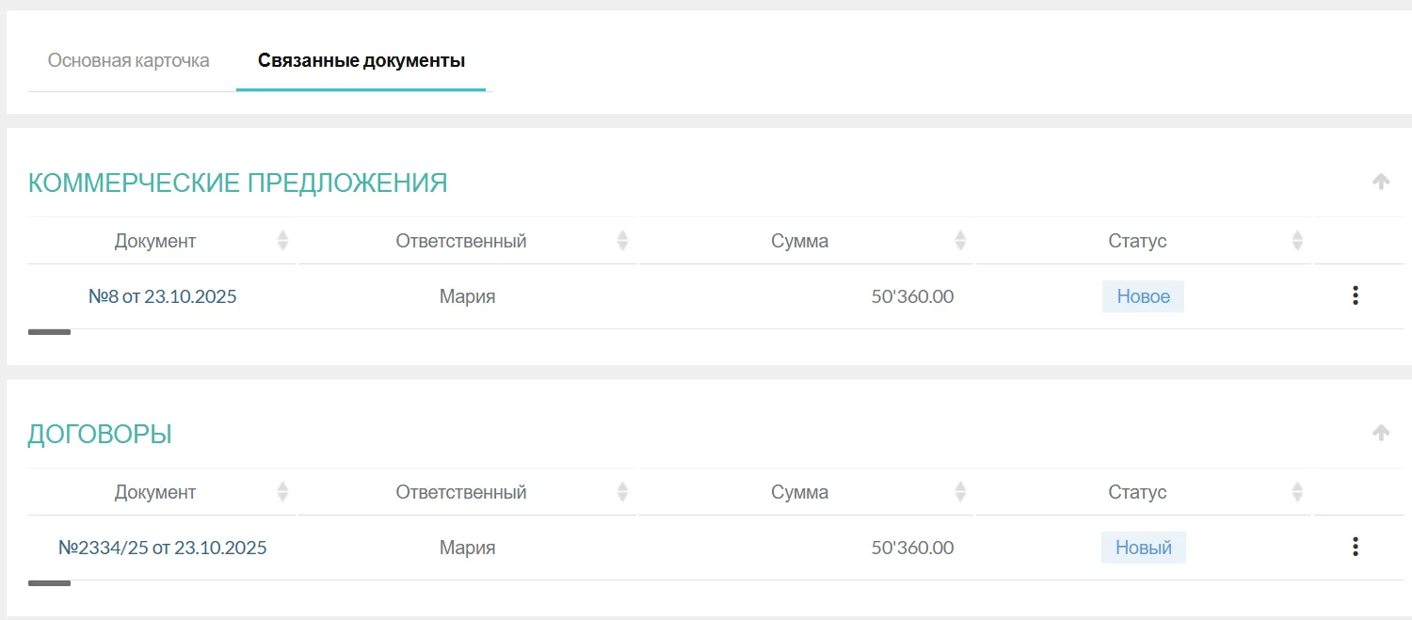Sort contracts by Документ column arrows
Viewport: 1412px width, 620px height.
point(282,492)
